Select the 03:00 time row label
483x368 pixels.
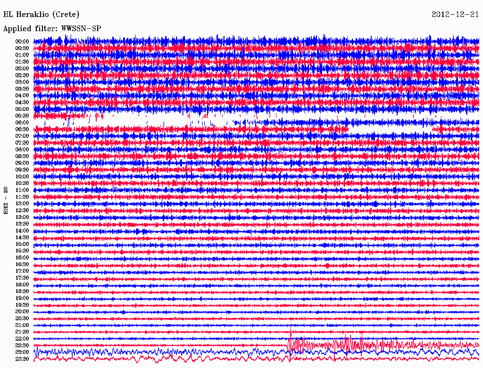coord(22,82)
